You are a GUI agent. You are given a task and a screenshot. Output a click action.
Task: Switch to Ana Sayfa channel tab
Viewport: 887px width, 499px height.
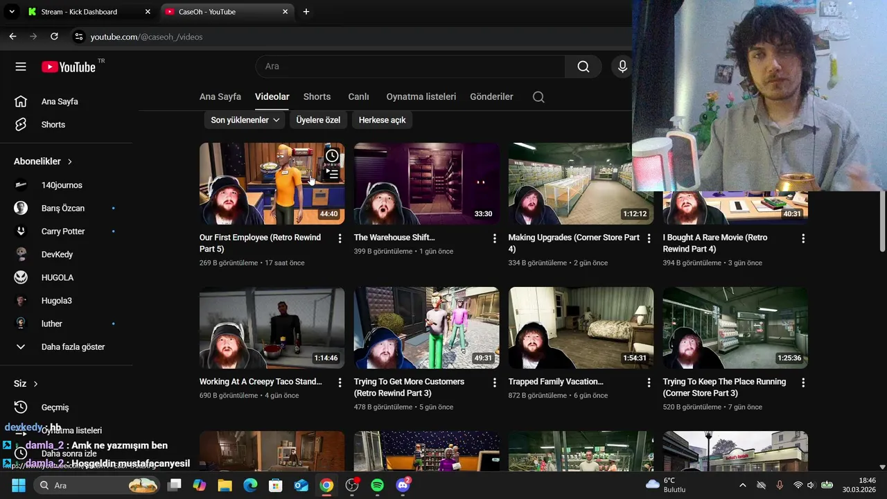[220, 97]
